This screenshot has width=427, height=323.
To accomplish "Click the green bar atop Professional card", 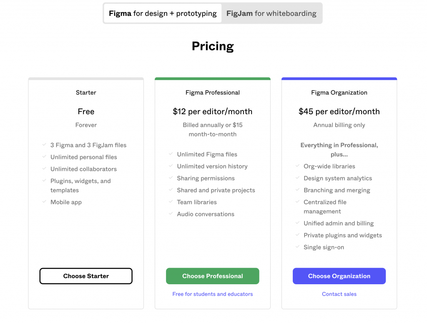I will click(x=213, y=78).
